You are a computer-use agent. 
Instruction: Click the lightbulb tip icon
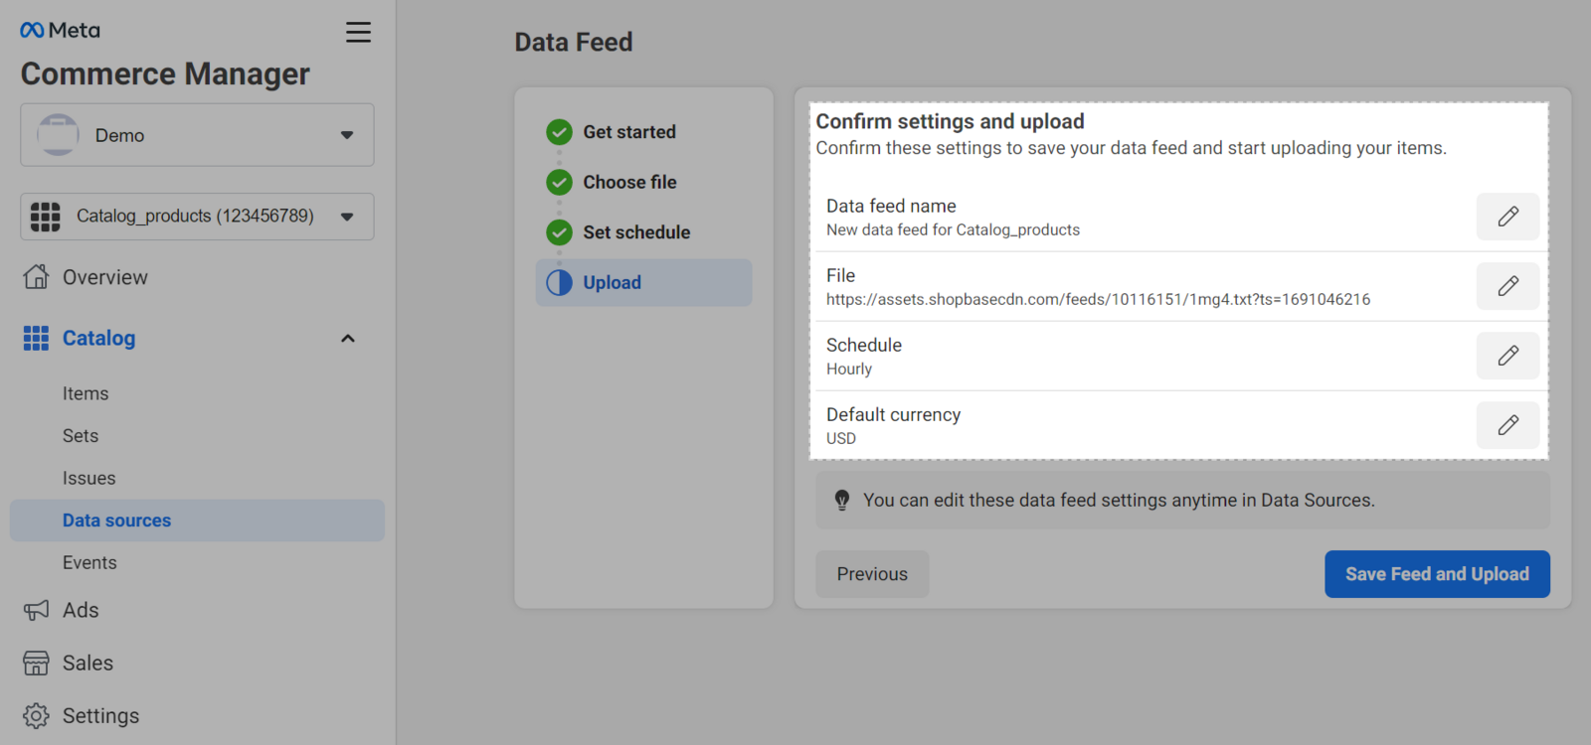[842, 501]
